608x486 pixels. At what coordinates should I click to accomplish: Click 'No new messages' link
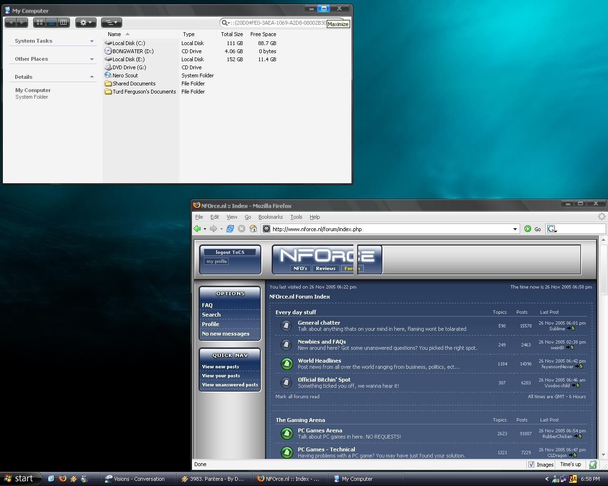coord(226,334)
